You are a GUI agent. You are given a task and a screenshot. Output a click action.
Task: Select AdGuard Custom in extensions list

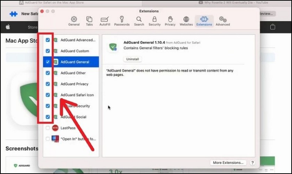point(75,51)
